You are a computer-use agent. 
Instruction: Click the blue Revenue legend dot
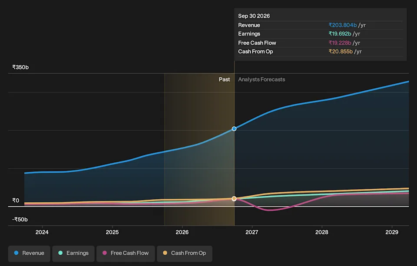[x=16, y=253]
